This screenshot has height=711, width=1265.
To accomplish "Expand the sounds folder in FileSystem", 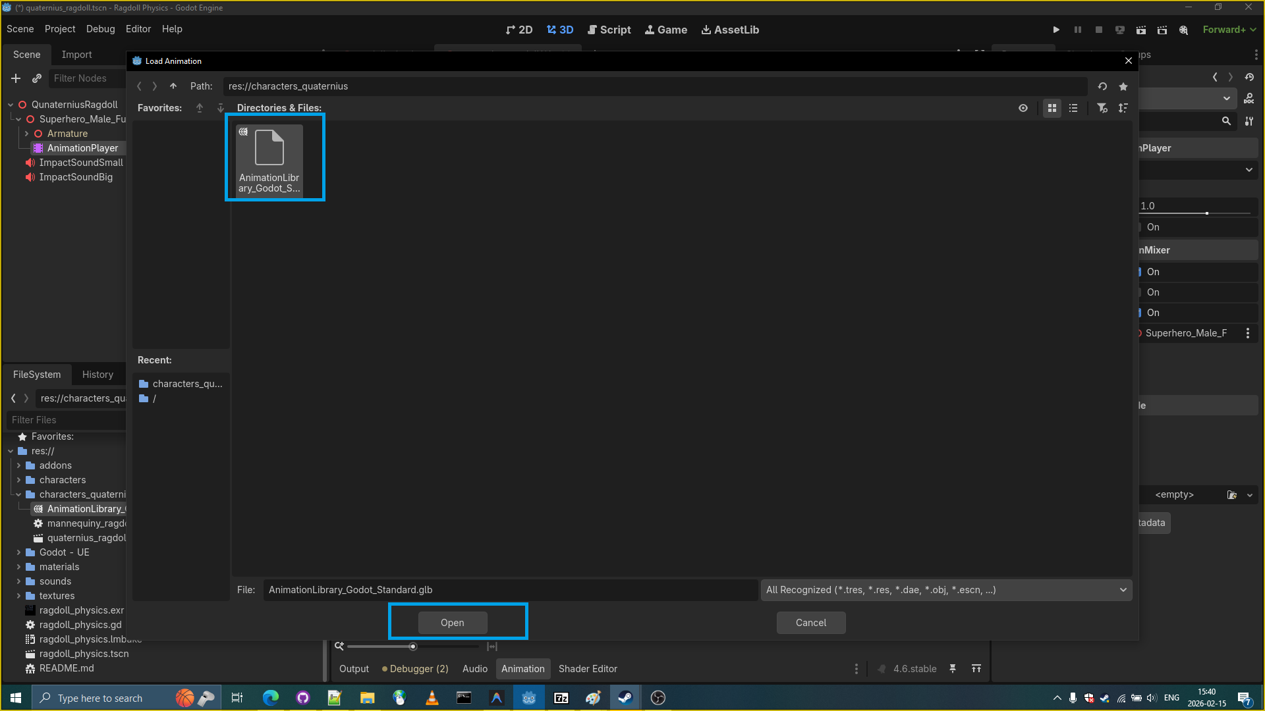I will [x=18, y=581].
